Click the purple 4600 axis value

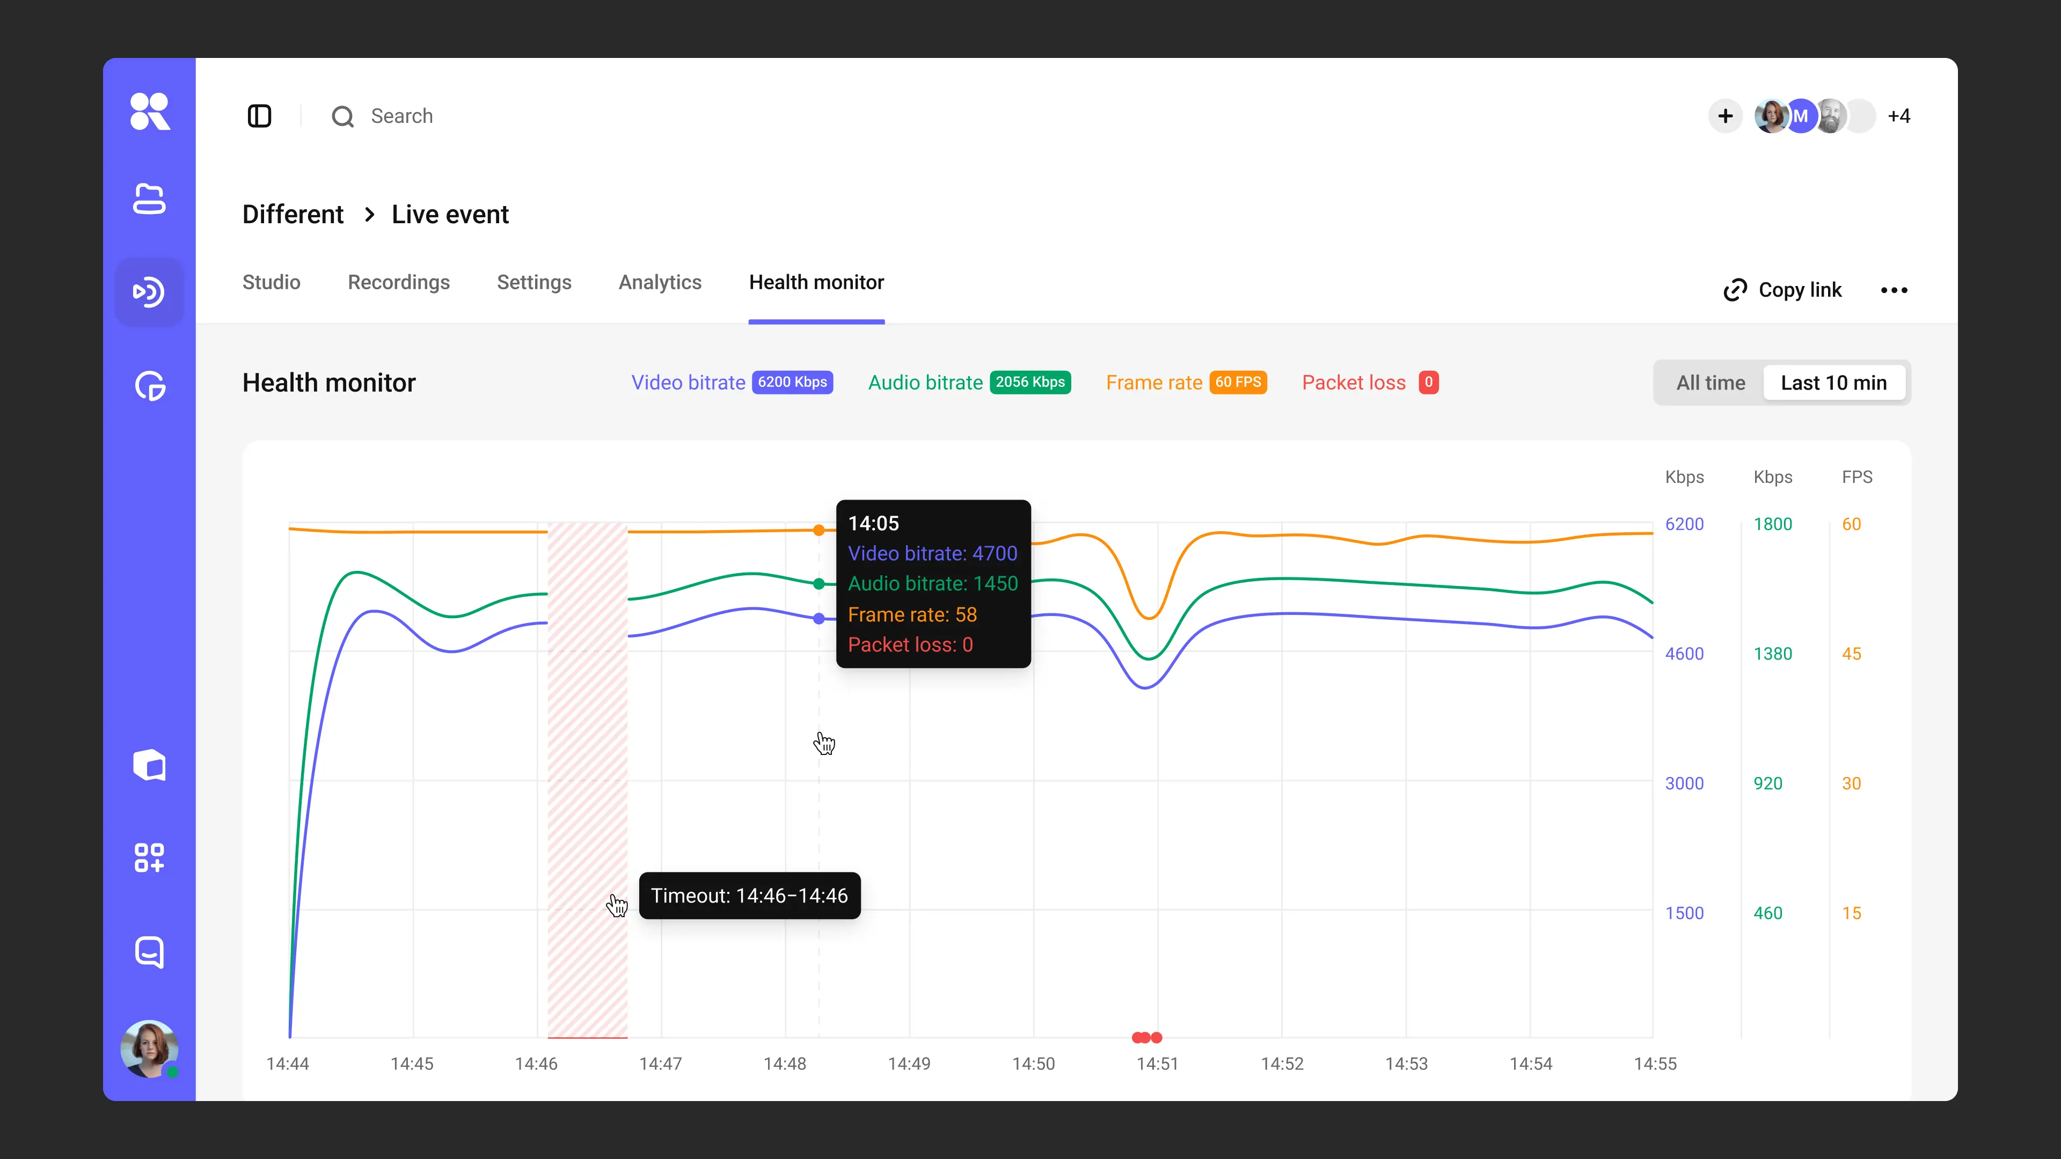coord(1684,654)
